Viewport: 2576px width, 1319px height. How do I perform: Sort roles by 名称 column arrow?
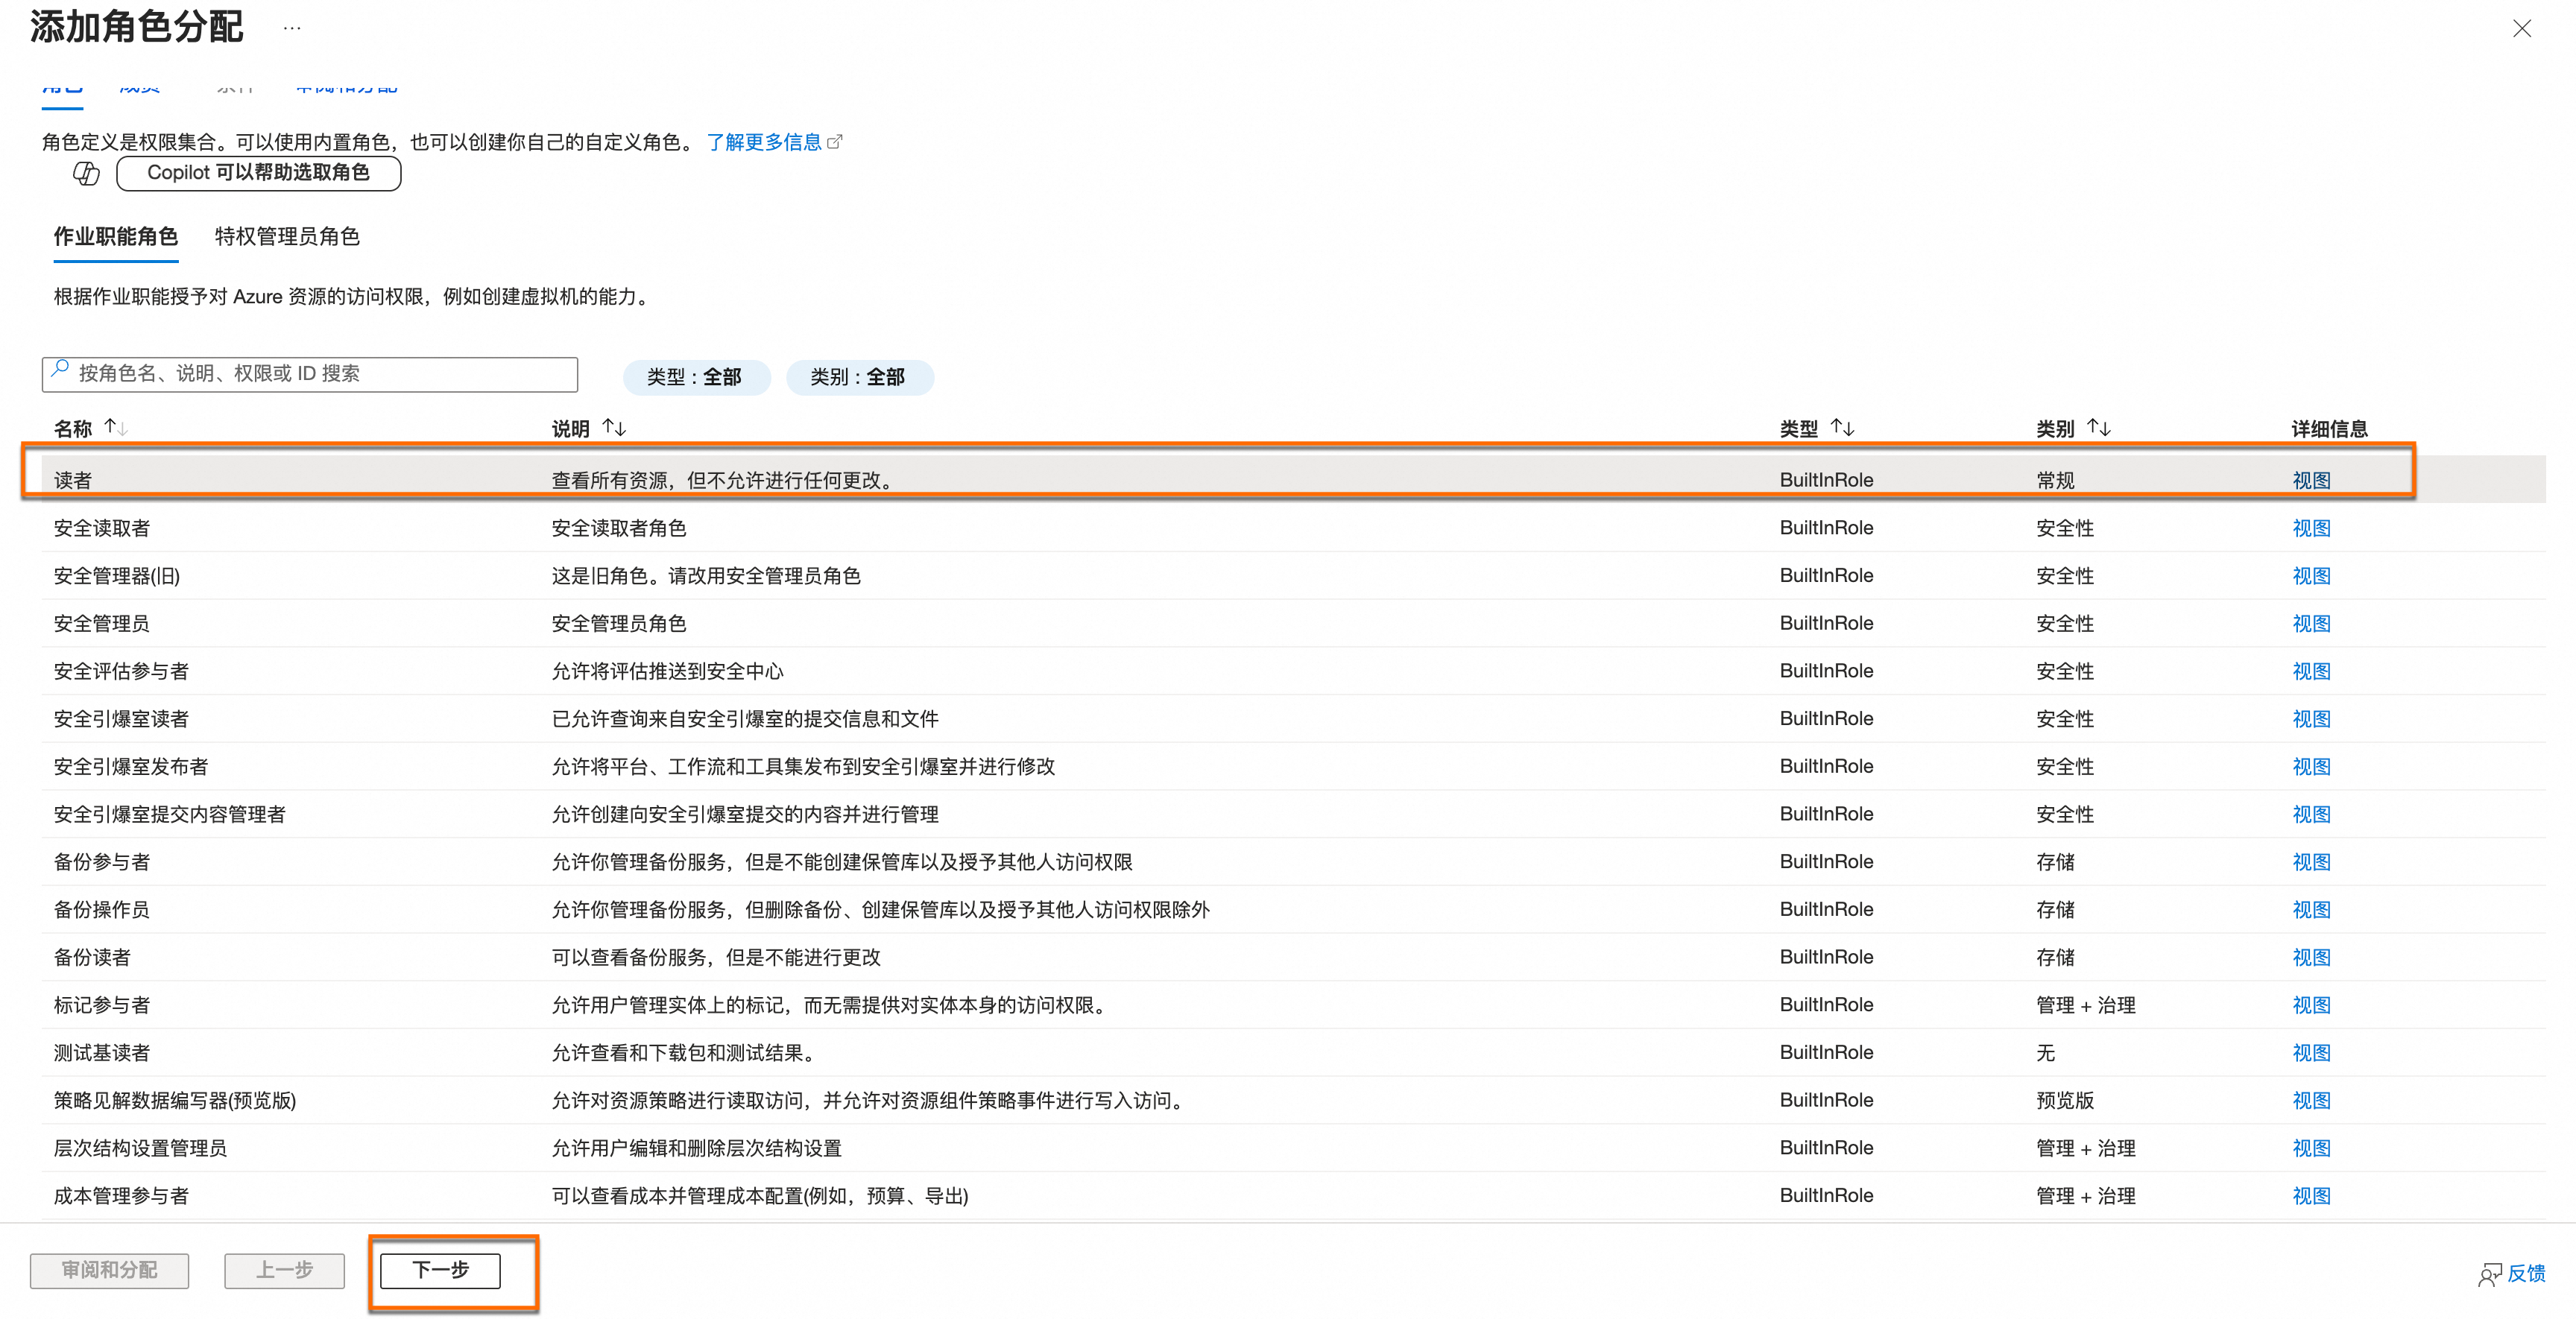(115, 427)
